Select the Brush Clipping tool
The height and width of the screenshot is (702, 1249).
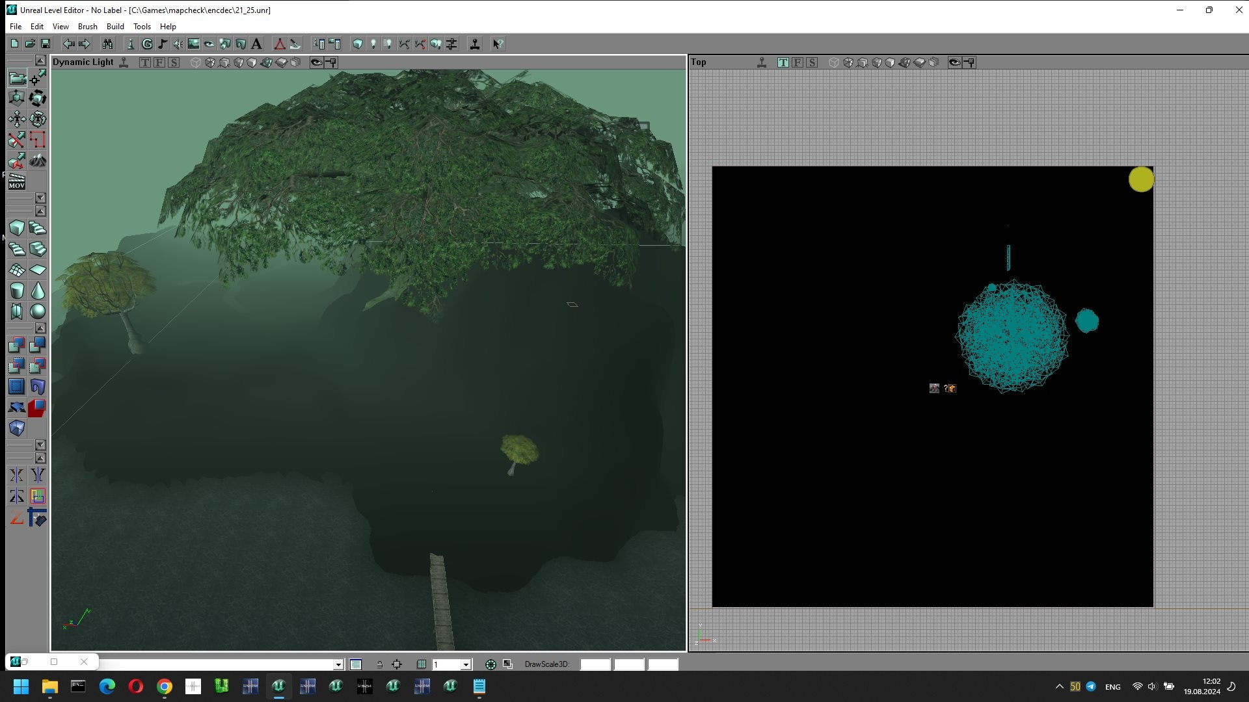pos(17,139)
